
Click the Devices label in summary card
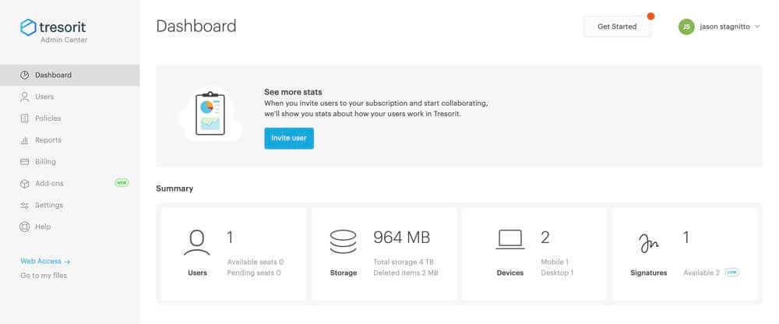510,273
